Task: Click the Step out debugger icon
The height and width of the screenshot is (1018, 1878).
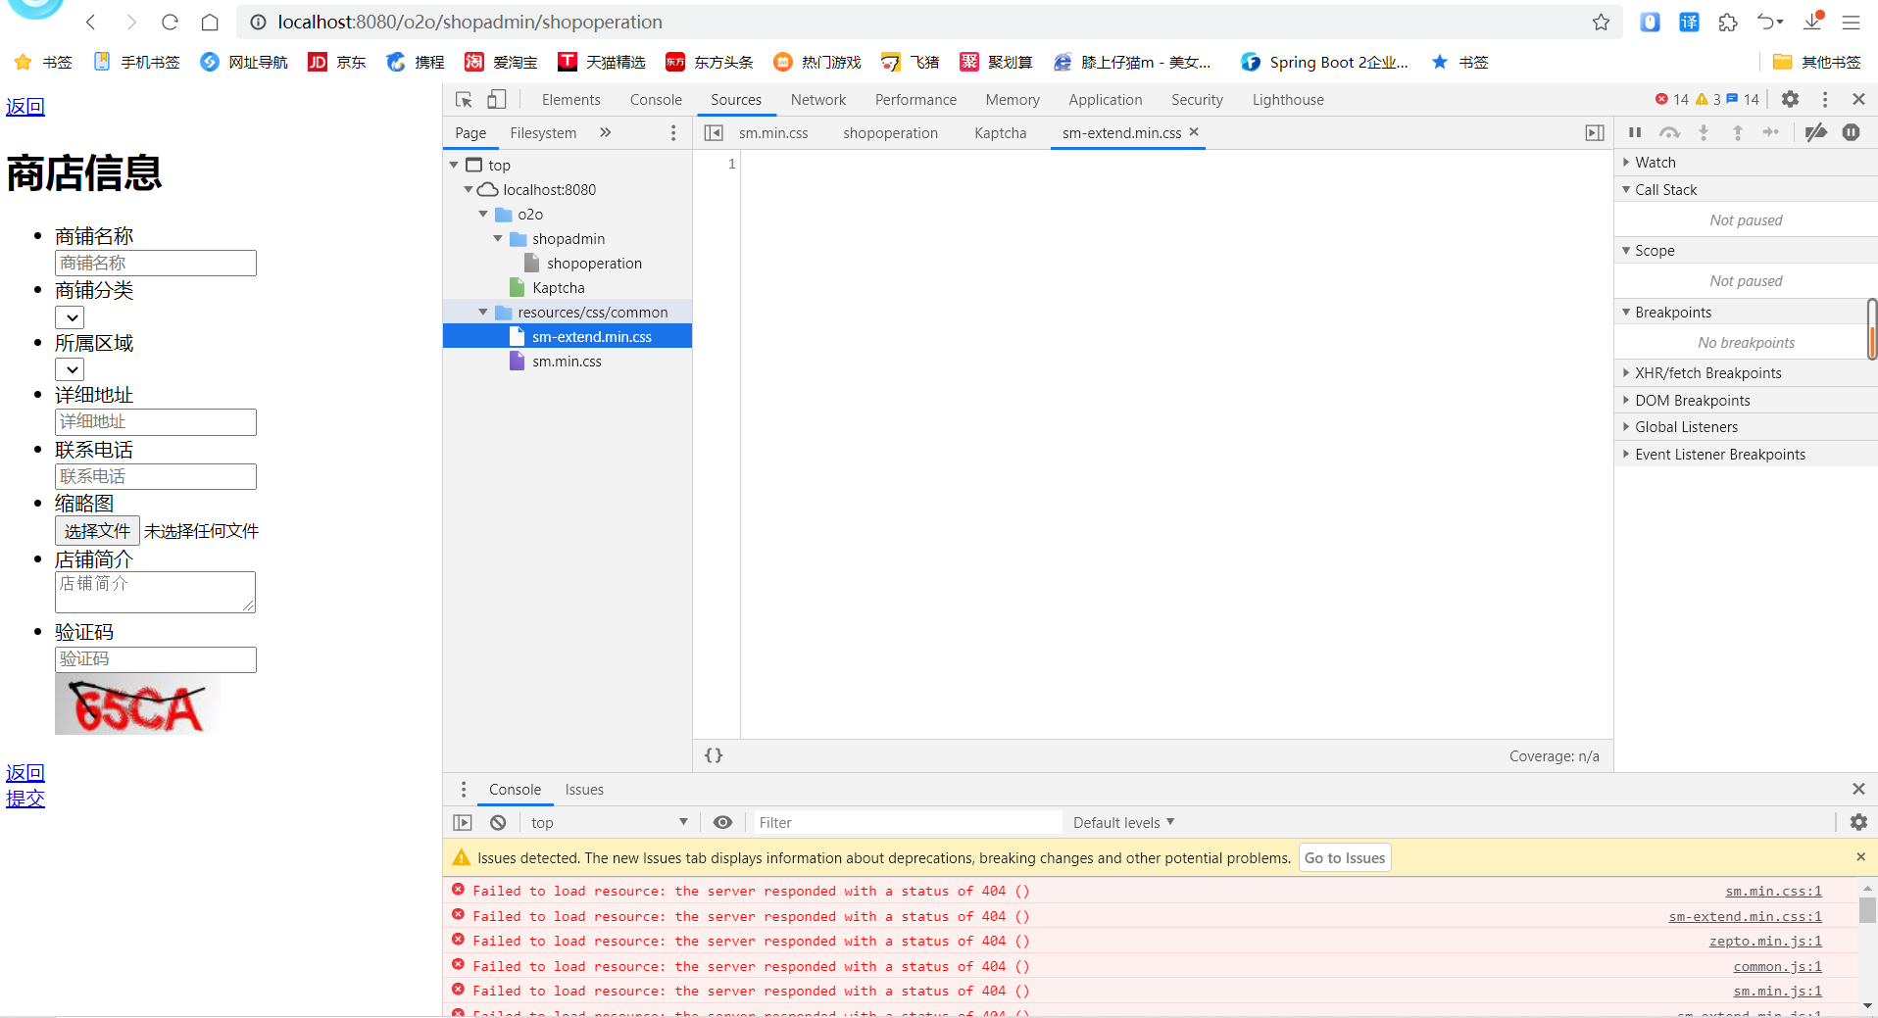Action: [1737, 132]
